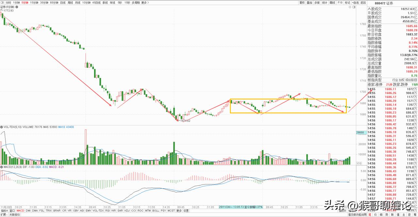The width and height of the screenshot is (418, 217).
Task: Switch to 周线 weekly chart
Action: (x=70, y=3)
